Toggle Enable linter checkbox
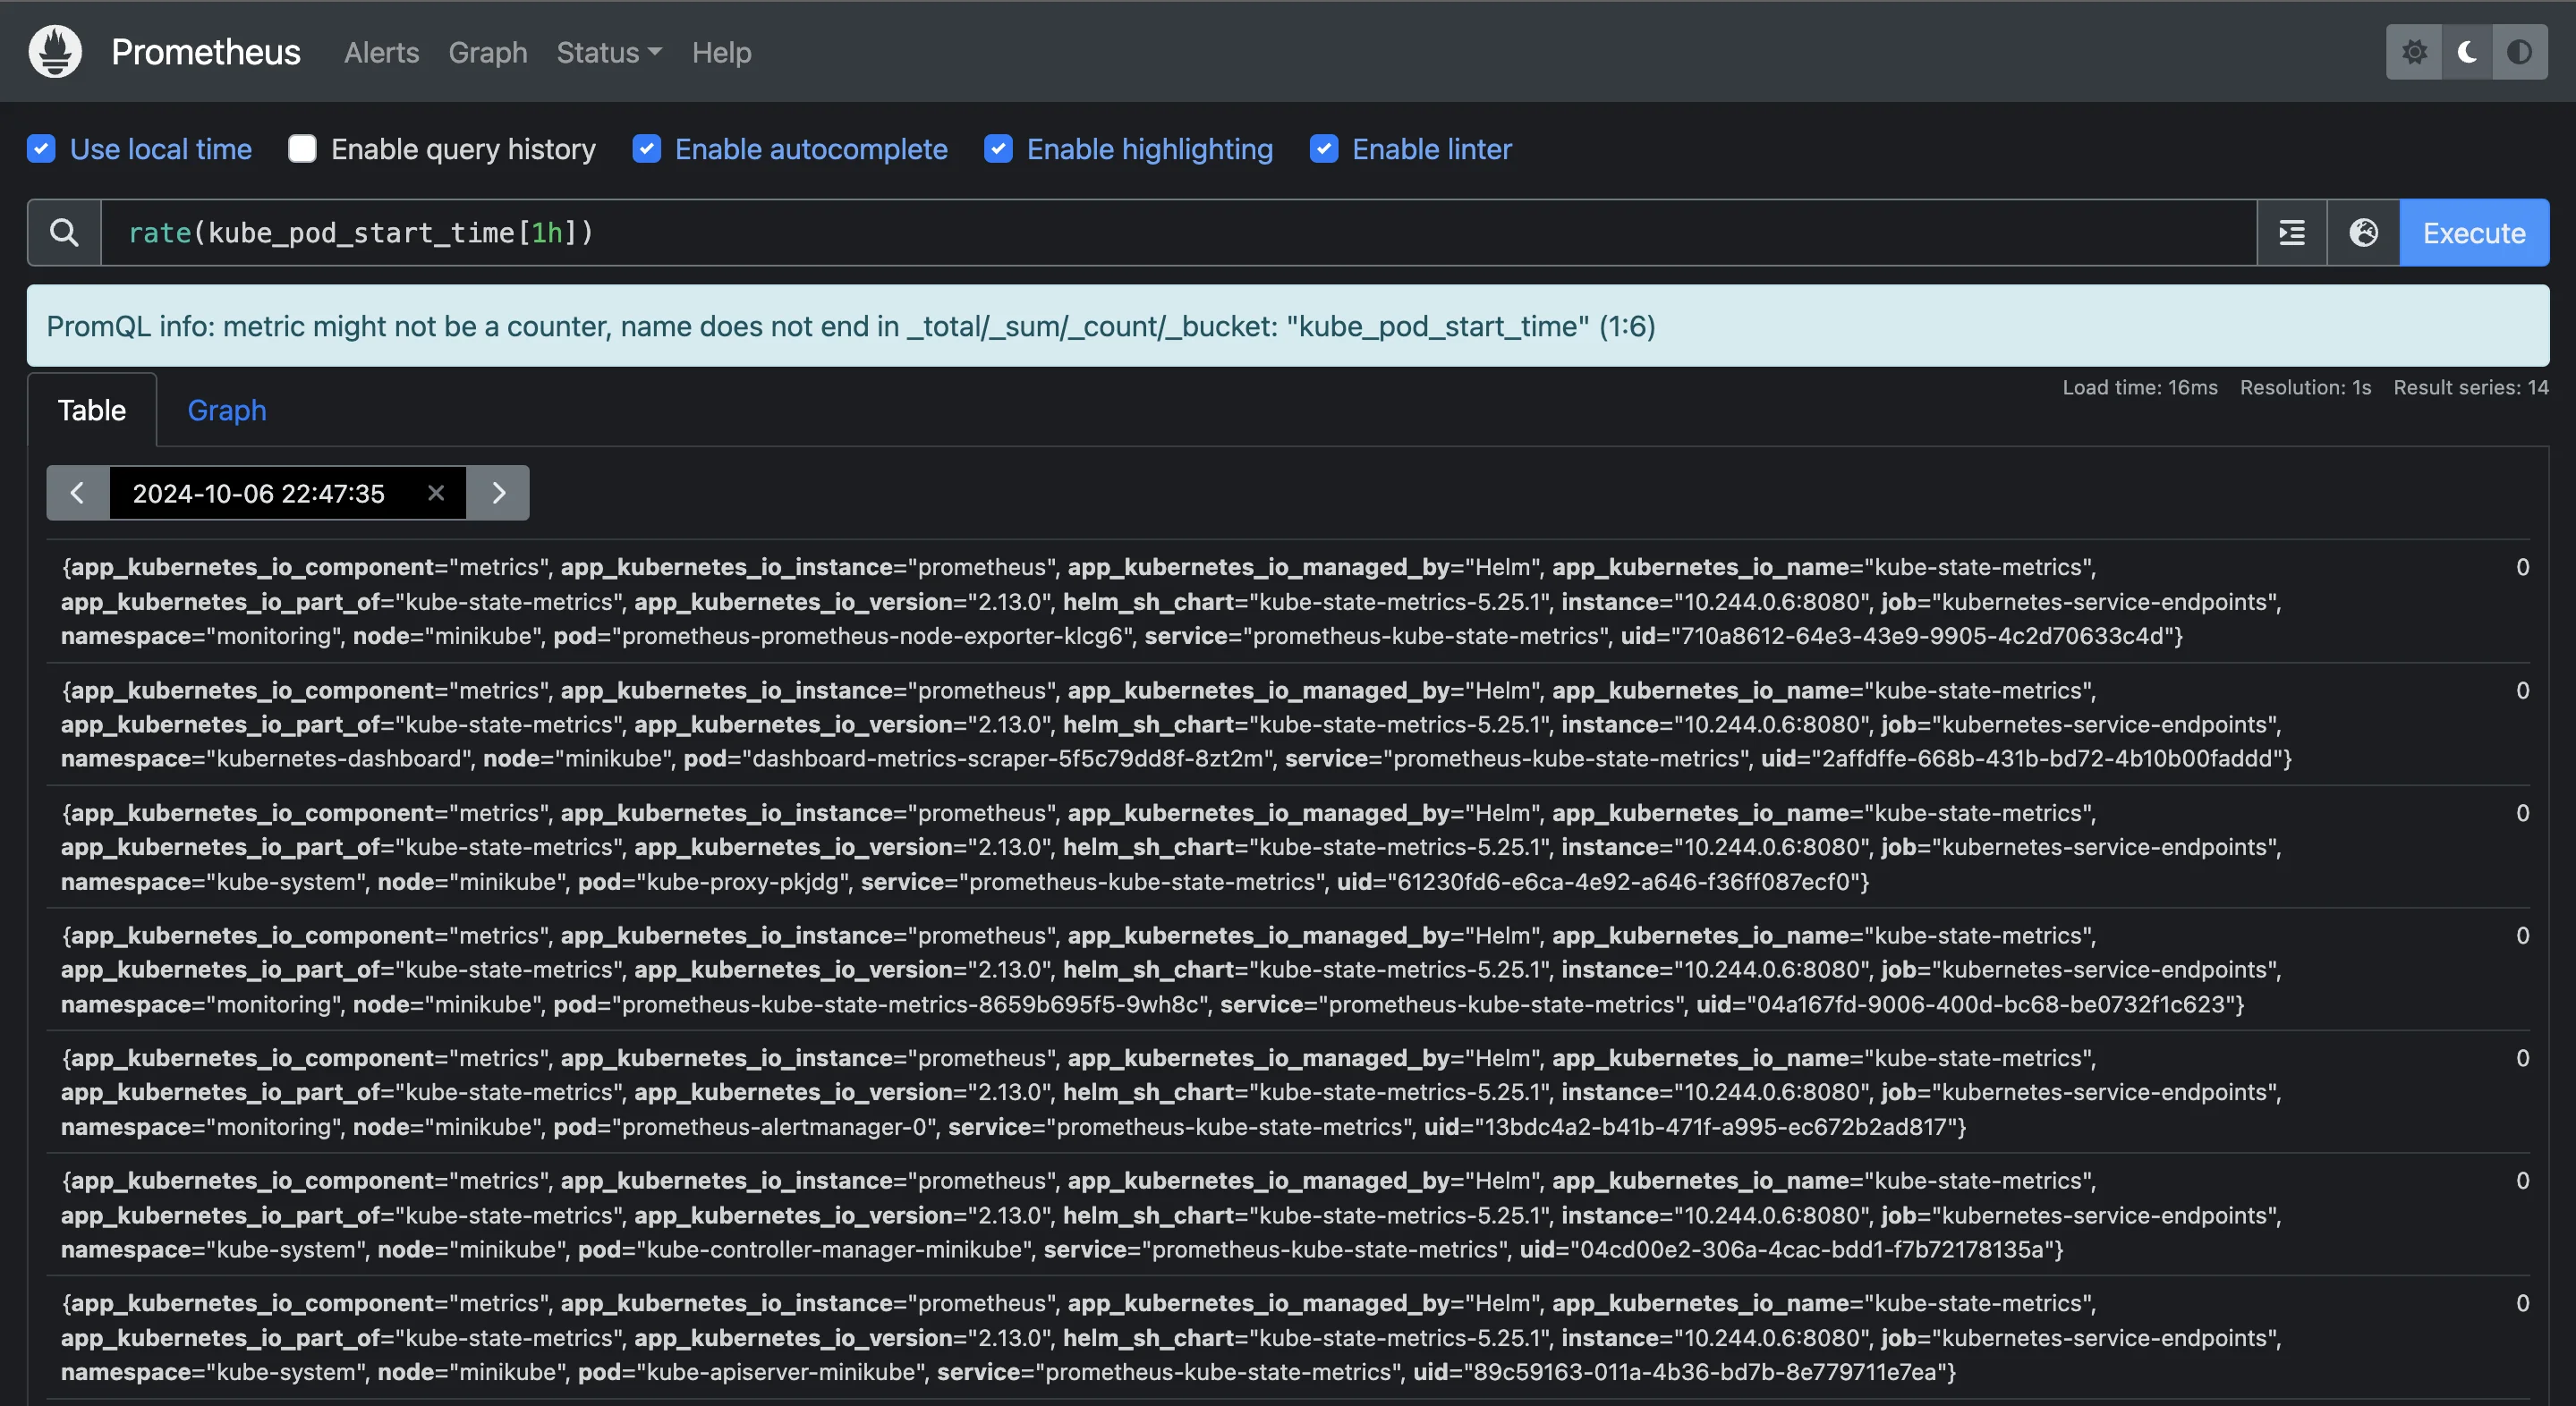This screenshot has width=2576, height=1406. click(1324, 148)
